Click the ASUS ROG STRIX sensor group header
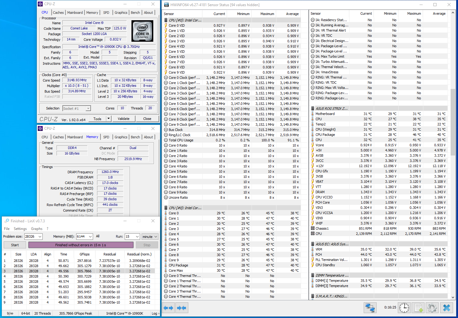458x318 pixels. (331, 109)
